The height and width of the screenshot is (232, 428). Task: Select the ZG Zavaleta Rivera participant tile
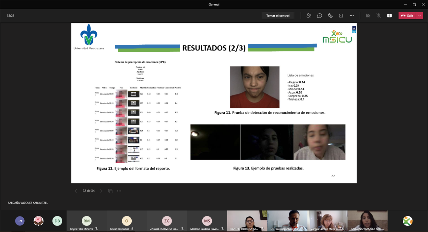coord(167,221)
